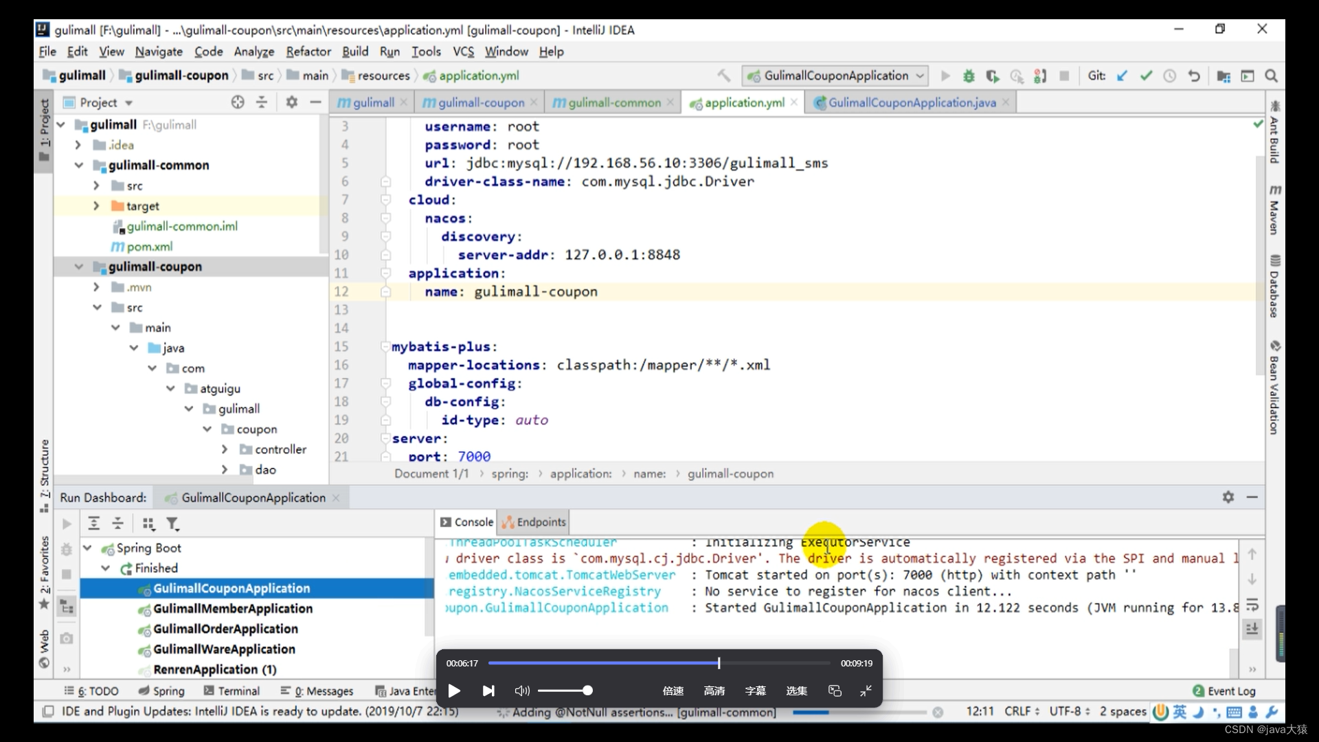Viewport: 1319px width, 742px height.
Task: Open Project Structure icon in toolbar
Action: [1224, 76]
